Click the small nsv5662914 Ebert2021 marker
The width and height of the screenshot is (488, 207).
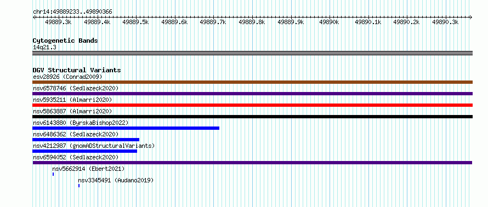coord(53,174)
